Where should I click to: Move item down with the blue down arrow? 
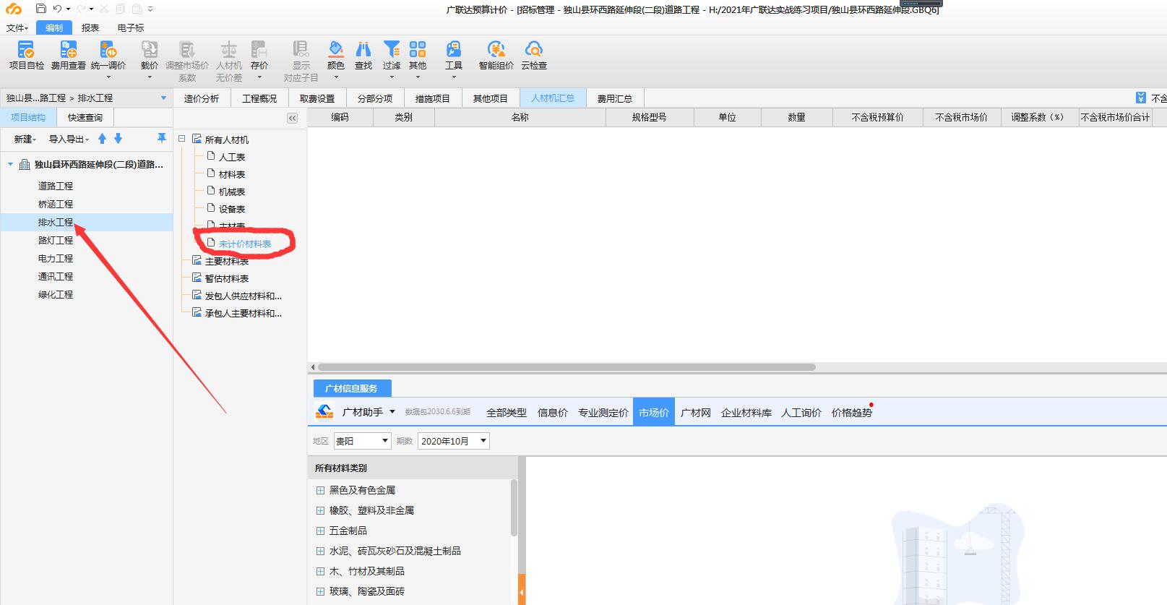[118, 138]
